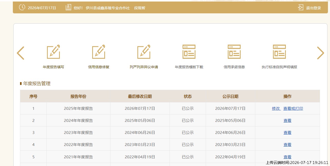This screenshot has width=330, height=166.
Task: Click the 执行标准自我声明填报 label
Action: tap(279, 67)
